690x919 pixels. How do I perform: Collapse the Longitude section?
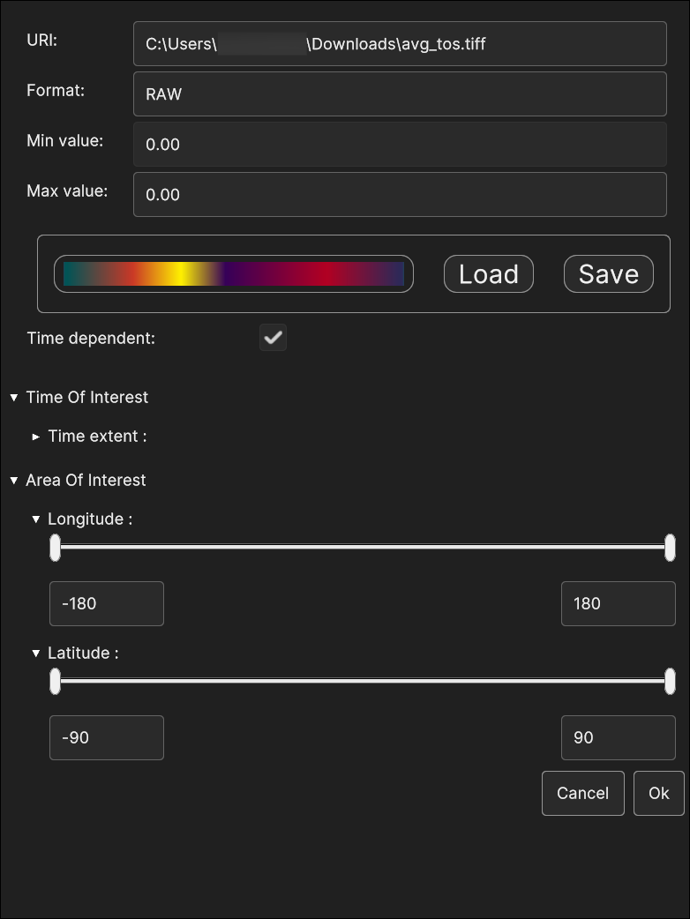pos(36,519)
